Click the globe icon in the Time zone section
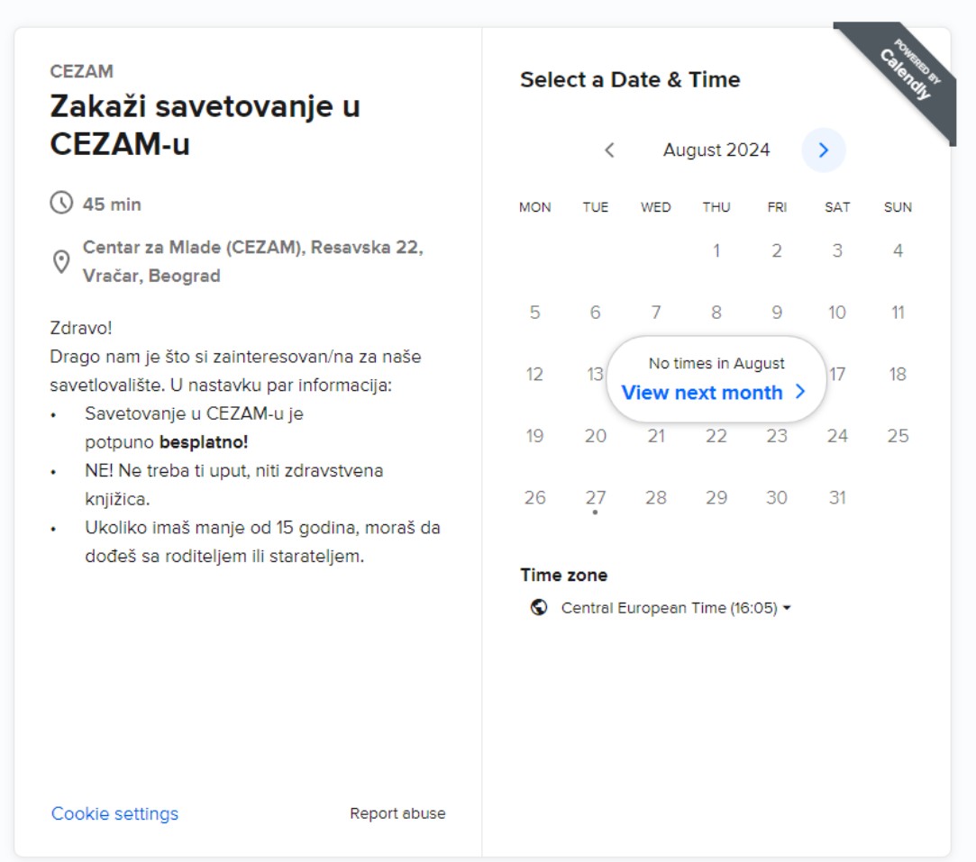The height and width of the screenshot is (862, 976). (x=538, y=607)
